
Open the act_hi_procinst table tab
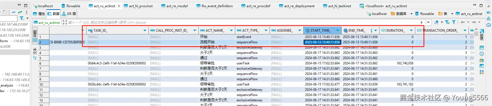click(x=138, y=6)
